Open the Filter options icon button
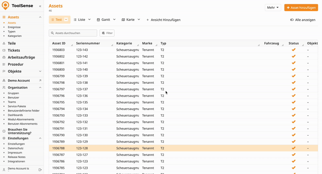322x174 pixels. pos(107,33)
